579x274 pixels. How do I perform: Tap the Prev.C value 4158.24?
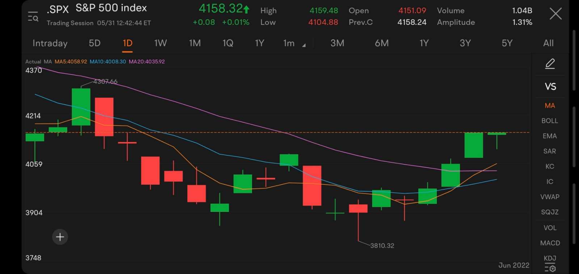click(x=412, y=22)
